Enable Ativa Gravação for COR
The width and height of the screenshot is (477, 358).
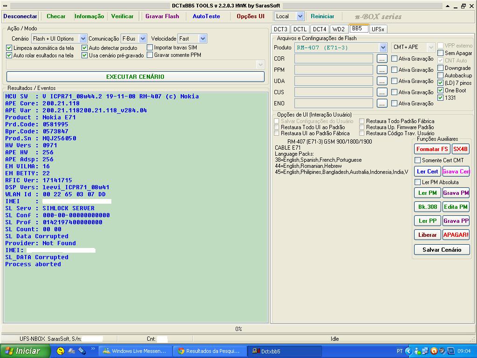(394, 58)
